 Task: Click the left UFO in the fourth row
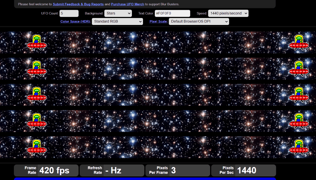pyautogui.click(x=37, y=121)
